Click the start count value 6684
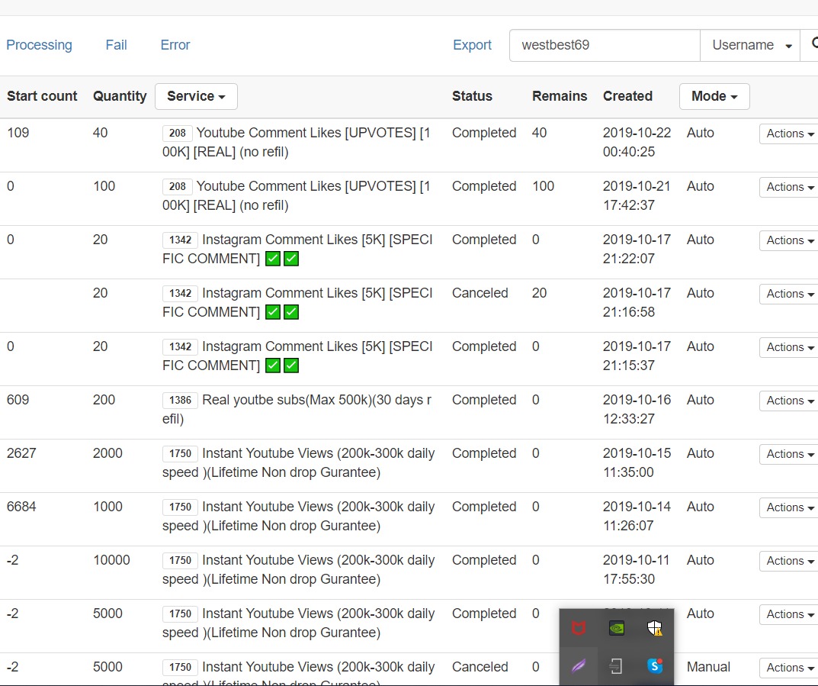The height and width of the screenshot is (686, 818). pos(21,507)
